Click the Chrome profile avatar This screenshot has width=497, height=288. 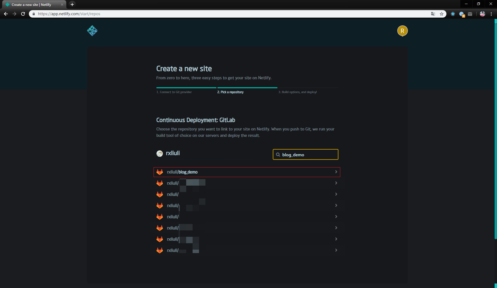[483, 14]
